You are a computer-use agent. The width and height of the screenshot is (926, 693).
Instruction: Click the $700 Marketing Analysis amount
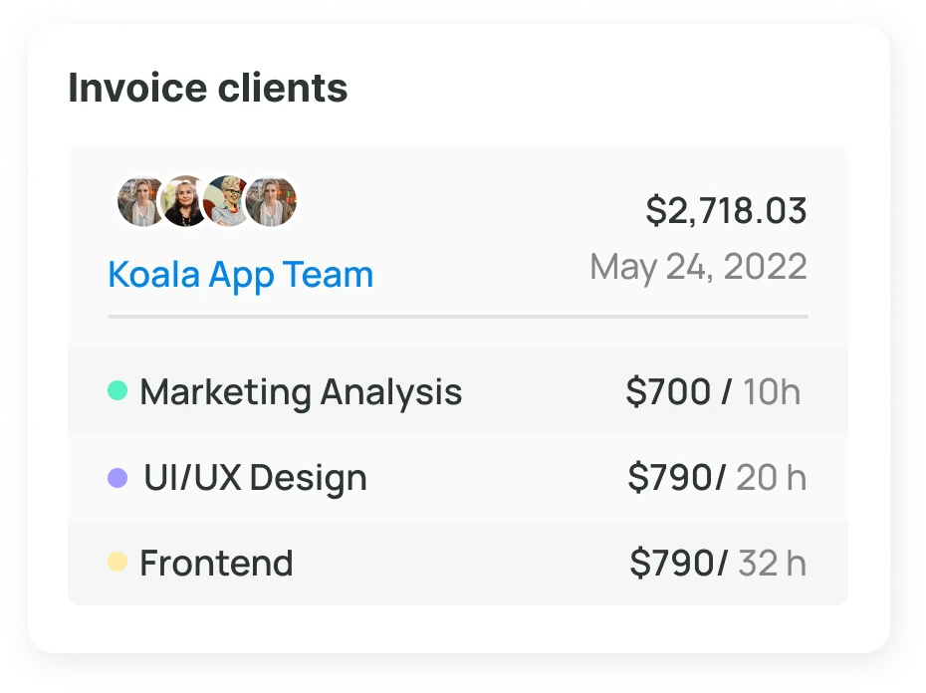(668, 391)
